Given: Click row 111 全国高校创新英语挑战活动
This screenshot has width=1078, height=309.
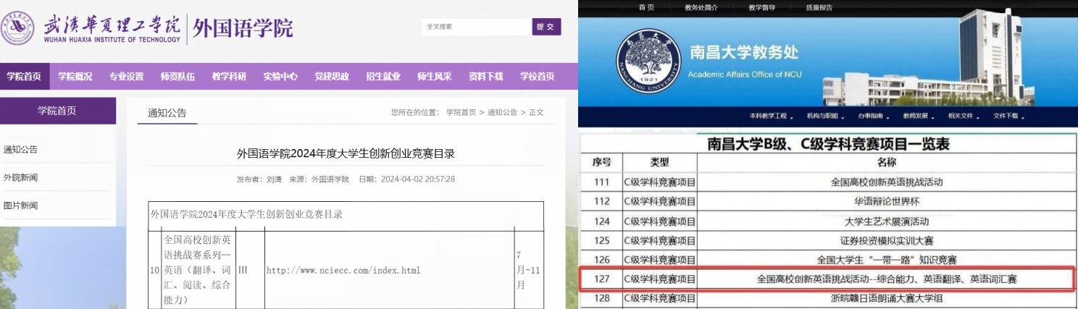Looking at the screenshot, I should (x=886, y=182).
